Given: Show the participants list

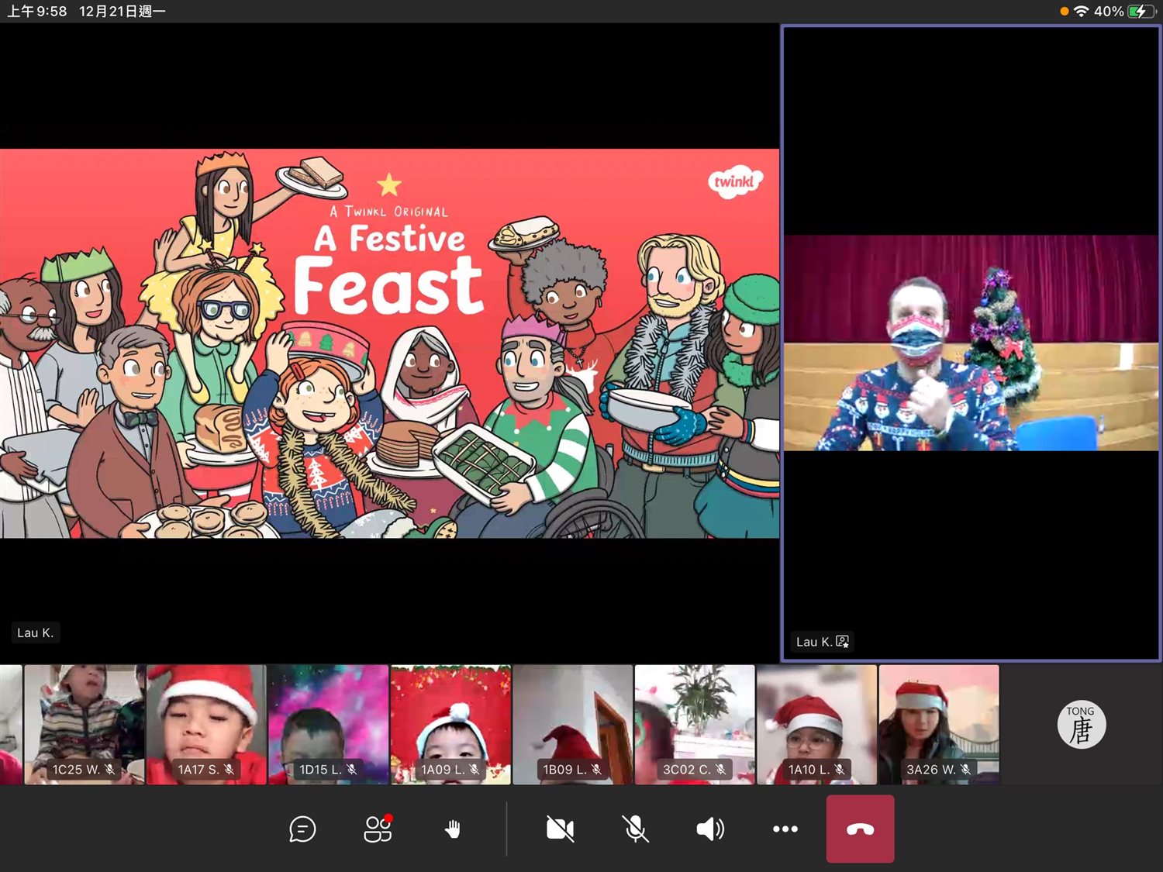Looking at the screenshot, I should click(x=378, y=829).
